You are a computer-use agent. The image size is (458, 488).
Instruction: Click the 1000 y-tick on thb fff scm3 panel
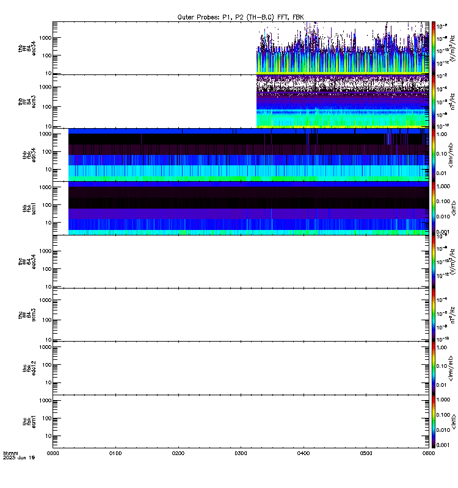[x=45, y=87]
